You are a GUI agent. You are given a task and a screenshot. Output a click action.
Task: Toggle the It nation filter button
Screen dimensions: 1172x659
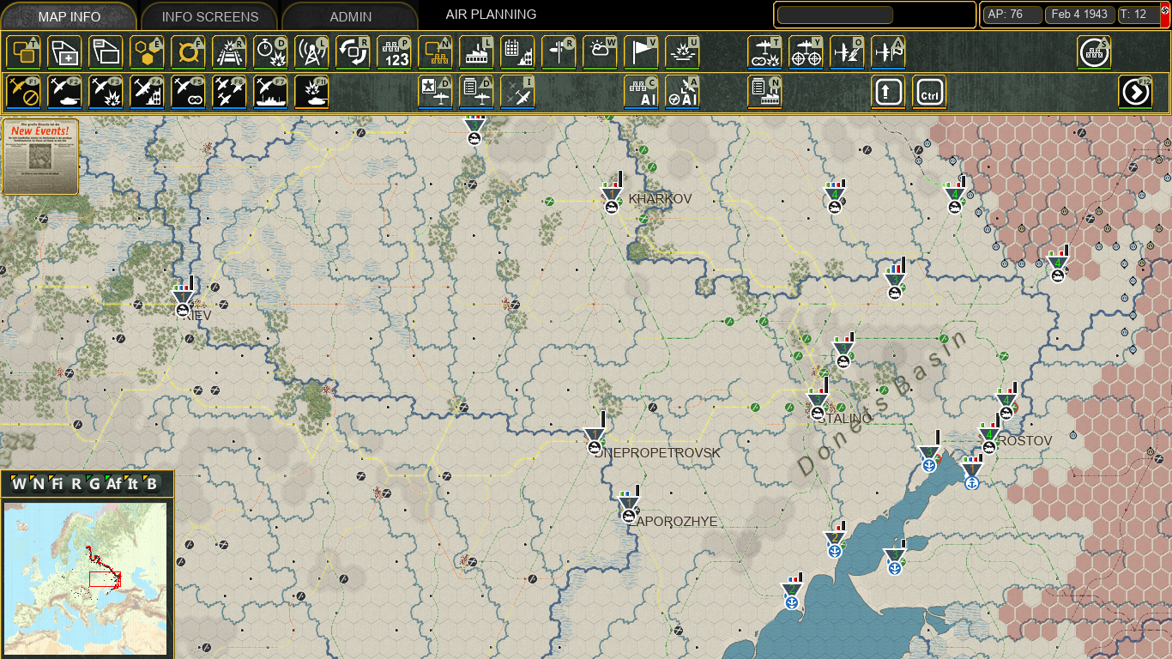pyautogui.click(x=132, y=484)
